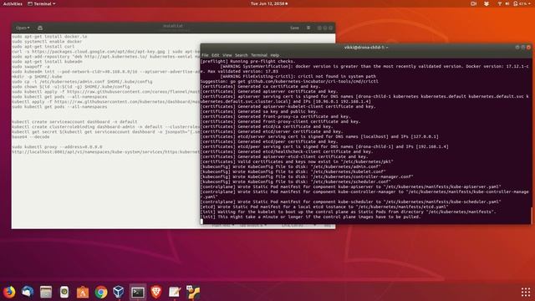Click the 'mkdir -p $HOME/.kube' line
The width and height of the screenshot is (535, 301).
point(37,77)
